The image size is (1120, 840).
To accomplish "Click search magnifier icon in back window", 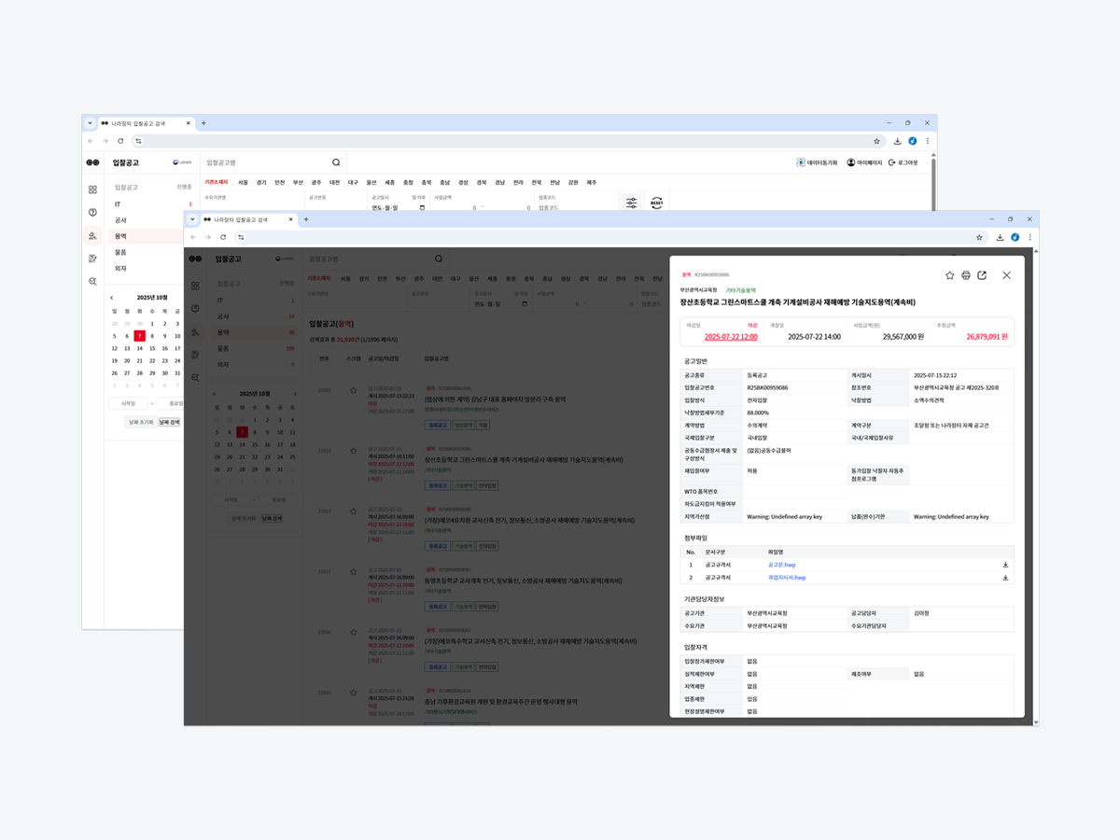I will point(336,162).
